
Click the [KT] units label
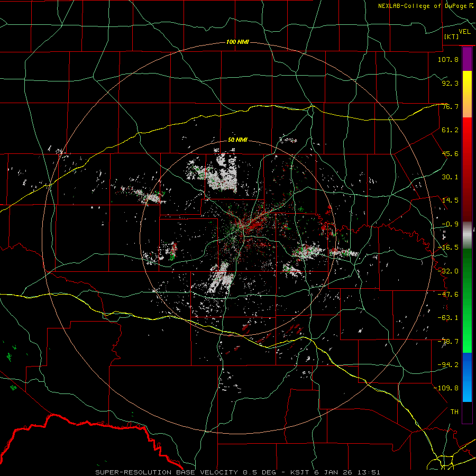pos(452,36)
